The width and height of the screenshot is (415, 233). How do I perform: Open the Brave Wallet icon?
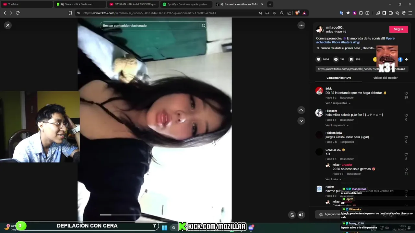tap(391, 13)
